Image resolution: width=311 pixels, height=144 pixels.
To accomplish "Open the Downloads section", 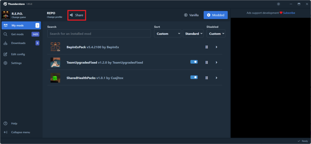I will click(21, 43).
